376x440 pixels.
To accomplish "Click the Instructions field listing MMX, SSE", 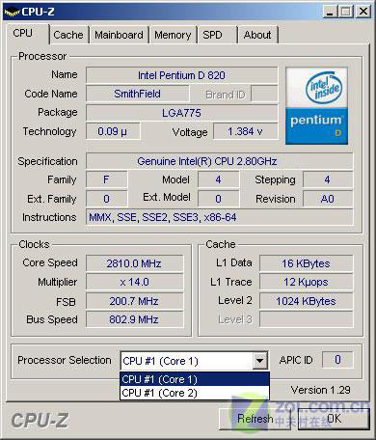I will [x=220, y=217].
